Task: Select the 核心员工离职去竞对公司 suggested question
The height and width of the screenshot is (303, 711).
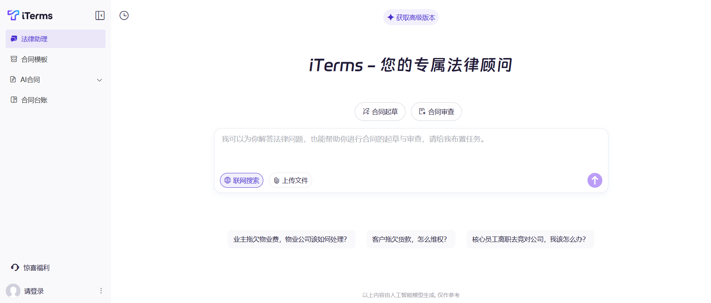Action: pos(530,239)
